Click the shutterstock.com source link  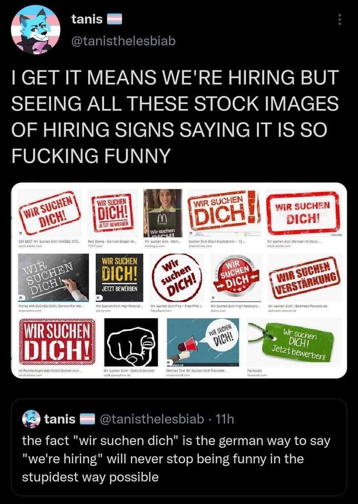click(x=181, y=375)
